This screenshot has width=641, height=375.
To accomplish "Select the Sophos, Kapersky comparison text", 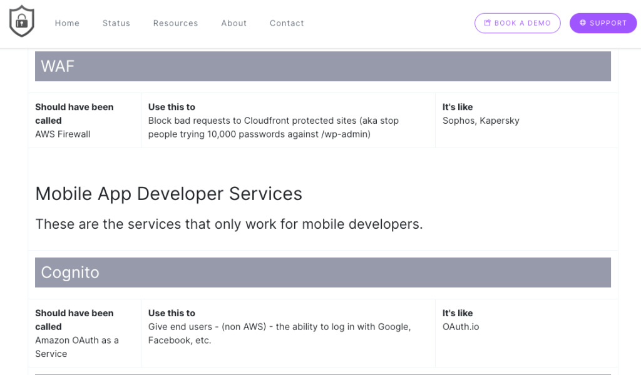I will (x=481, y=121).
